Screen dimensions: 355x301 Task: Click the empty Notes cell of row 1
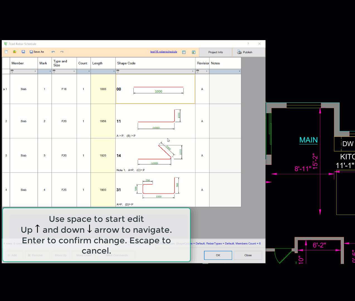[x=225, y=89]
